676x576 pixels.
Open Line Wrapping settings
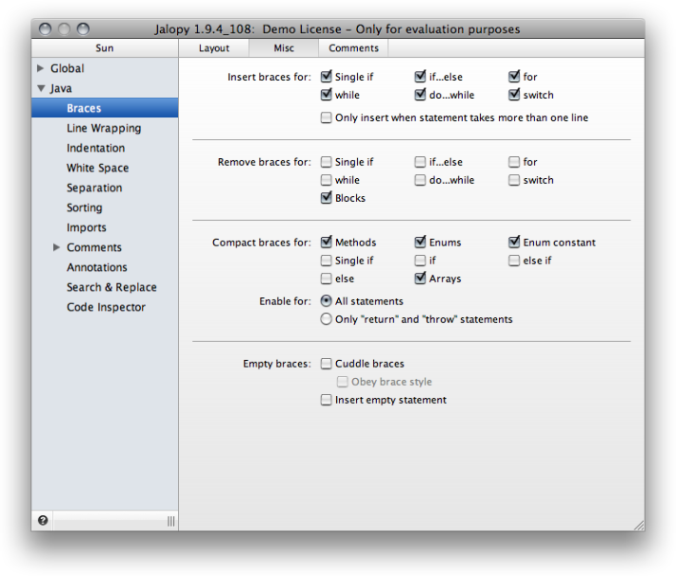click(104, 128)
